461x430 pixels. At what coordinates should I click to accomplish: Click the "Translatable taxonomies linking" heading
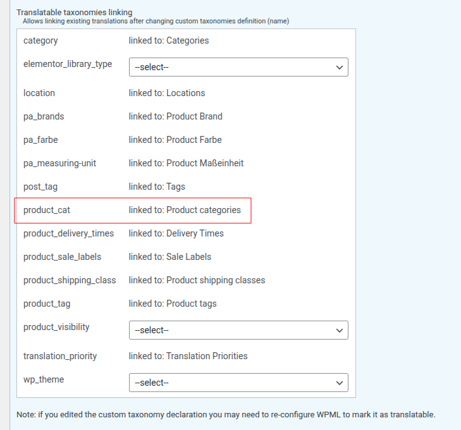[x=75, y=12]
